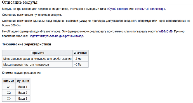Click cell Минимальная ширина импульса для срабатывания
This screenshot has width=193, height=103.
pyautogui.click(x=37, y=59)
